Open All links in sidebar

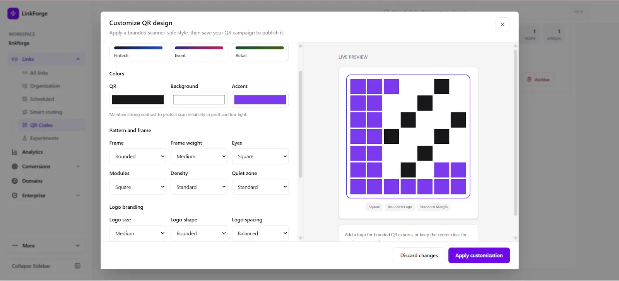(x=39, y=73)
